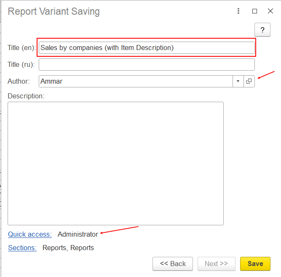Open the Author record with the open icon
The height and width of the screenshot is (277, 281).
(249, 81)
